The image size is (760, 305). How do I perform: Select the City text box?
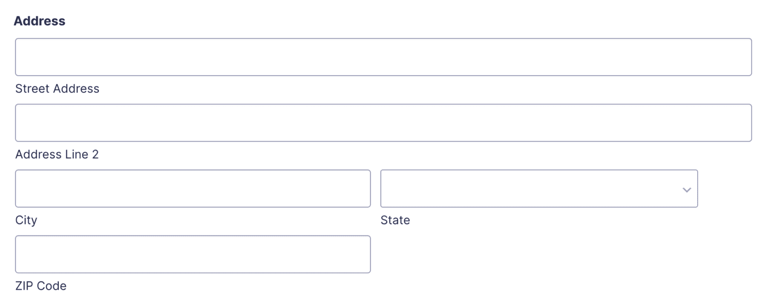(192, 189)
